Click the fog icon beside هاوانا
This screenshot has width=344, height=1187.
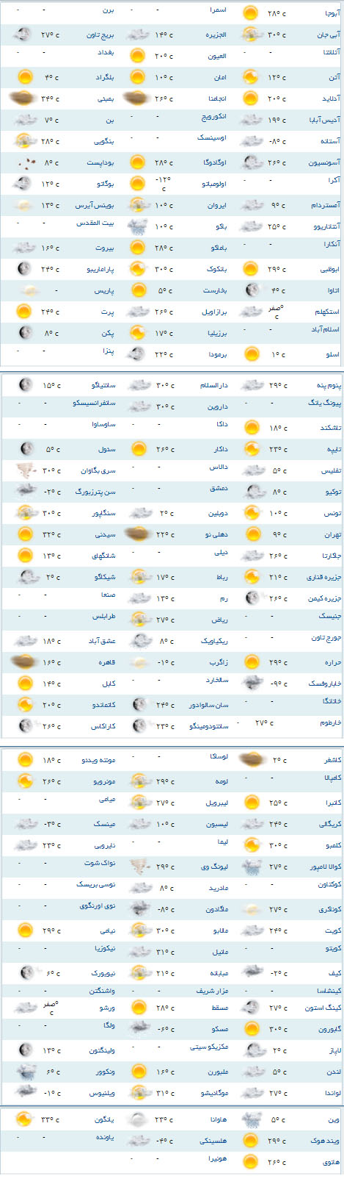pyautogui.click(x=137, y=1120)
